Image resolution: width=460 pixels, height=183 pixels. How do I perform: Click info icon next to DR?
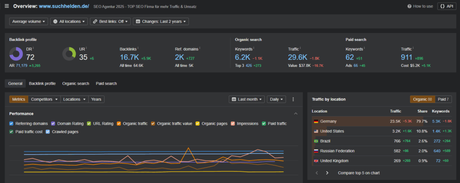coord(33,48)
